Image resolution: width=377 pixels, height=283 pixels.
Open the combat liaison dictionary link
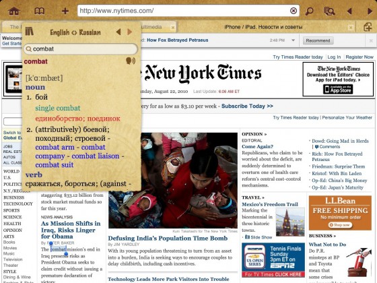pos(96,156)
